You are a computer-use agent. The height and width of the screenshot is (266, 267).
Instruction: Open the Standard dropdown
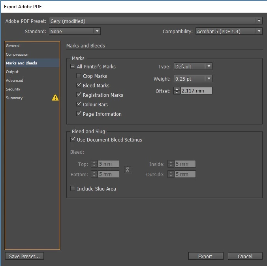tap(75, 31)
